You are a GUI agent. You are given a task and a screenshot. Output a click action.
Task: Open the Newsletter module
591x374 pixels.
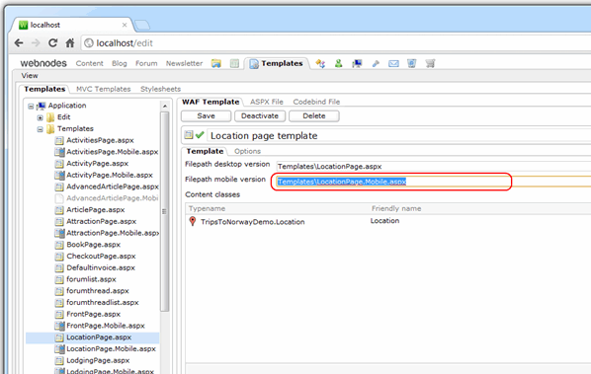tap(184, 63)
